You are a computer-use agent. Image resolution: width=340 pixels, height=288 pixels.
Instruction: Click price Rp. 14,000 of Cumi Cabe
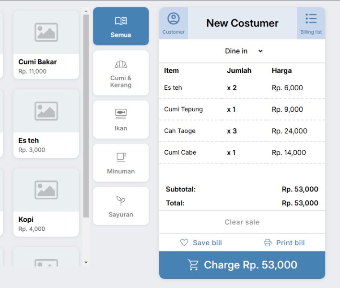coord(289,153)
